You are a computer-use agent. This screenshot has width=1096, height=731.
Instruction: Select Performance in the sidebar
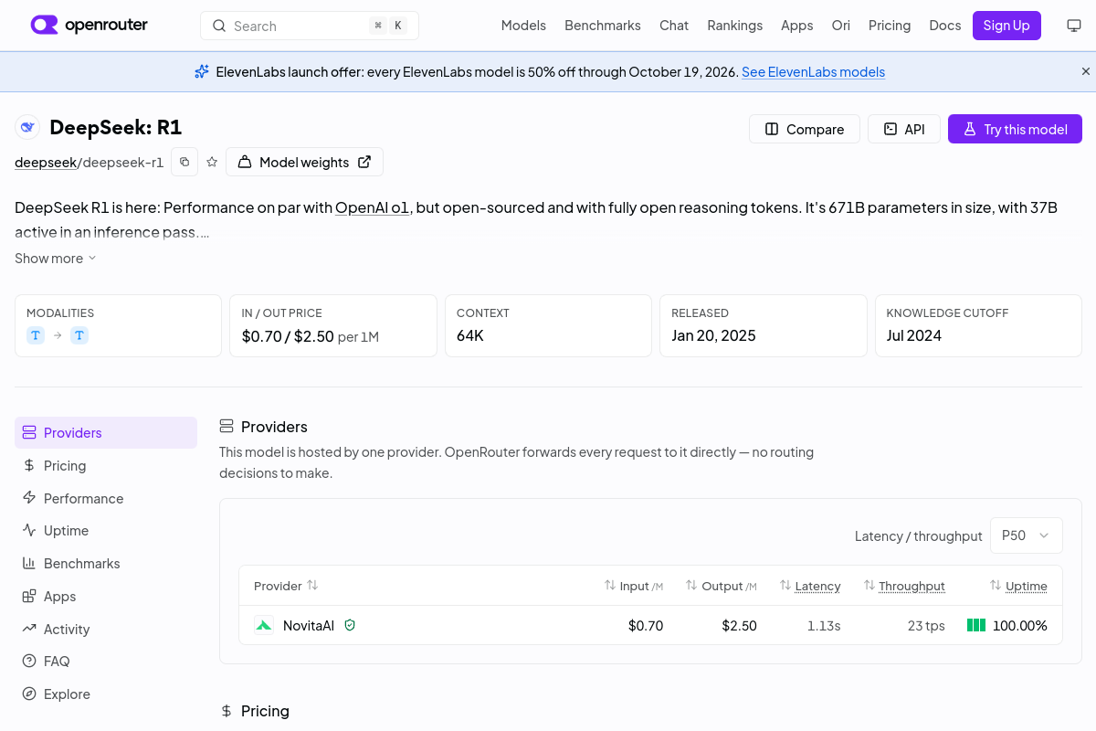tap(106, 498)
